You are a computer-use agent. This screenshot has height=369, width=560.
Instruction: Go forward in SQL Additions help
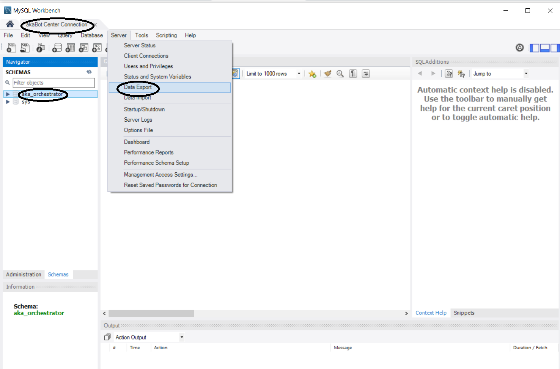click(433, 73)
